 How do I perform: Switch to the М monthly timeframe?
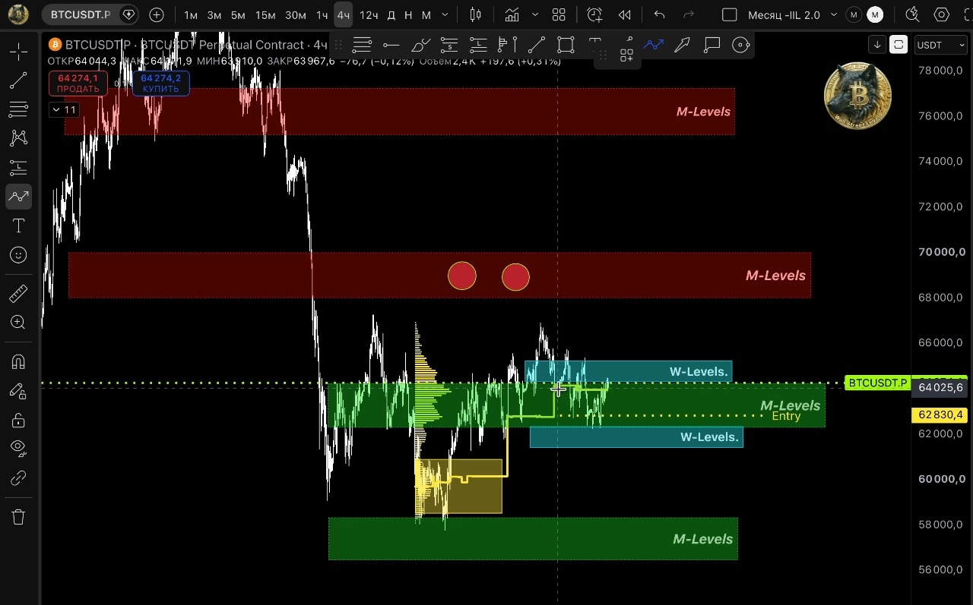[426, 15]
